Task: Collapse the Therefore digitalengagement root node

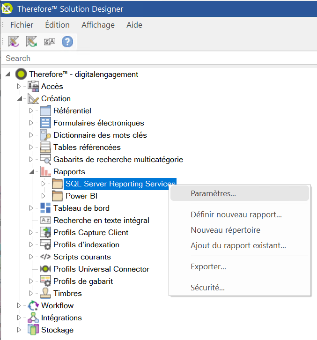Action: click(x=8, y=74)
